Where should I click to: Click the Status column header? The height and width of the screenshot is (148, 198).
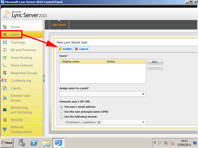click(x=112, y=61)
